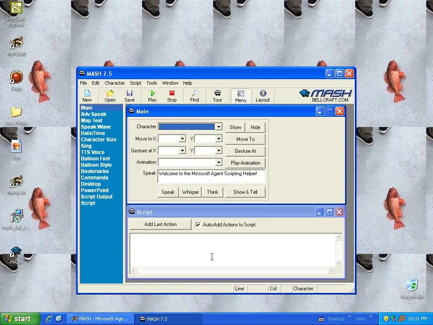The height and width of the screenshot is (325, 433).
Task: Select Date/Time in the sidebar
Action: pos(93,133)
